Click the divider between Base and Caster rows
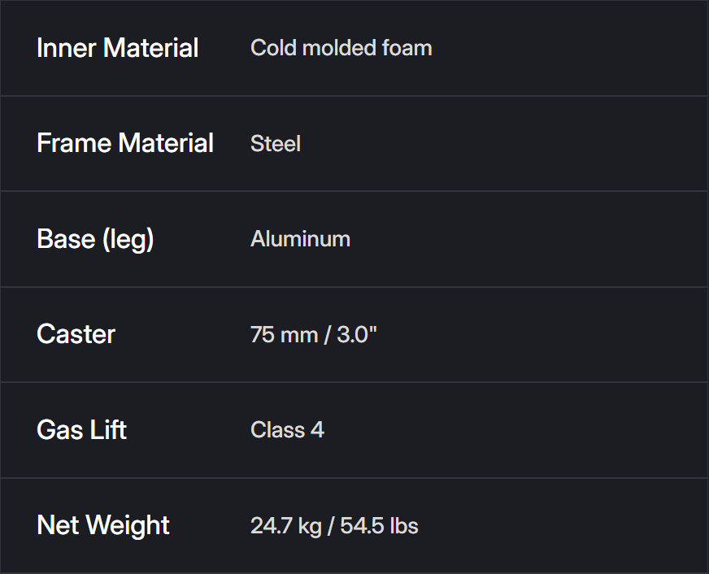Image resolution: width=709 pixels, height=574 pixels. [354, 287]
